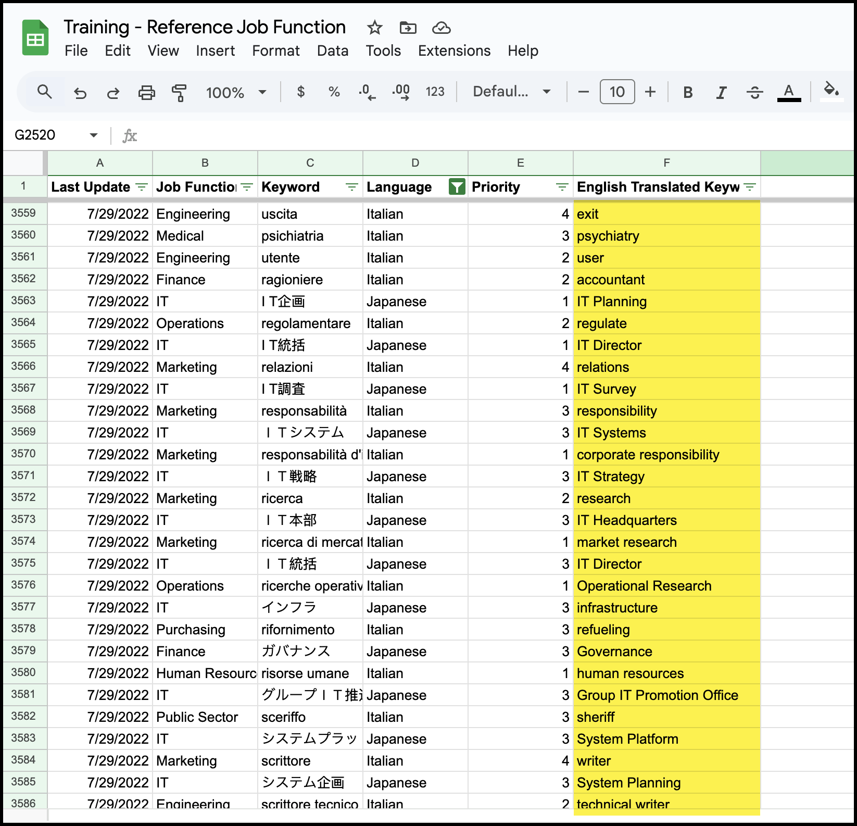Redo the last action
The width and height of the screenshot is (857, 826).
[x=113, y=93]
